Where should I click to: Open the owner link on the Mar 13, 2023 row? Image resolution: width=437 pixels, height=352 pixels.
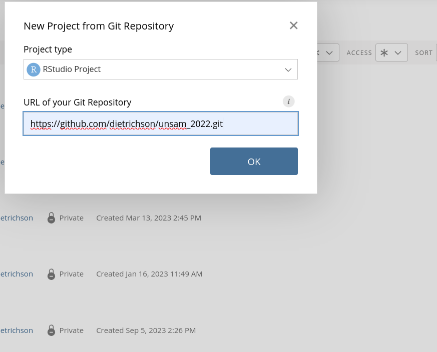click(17, 218)
